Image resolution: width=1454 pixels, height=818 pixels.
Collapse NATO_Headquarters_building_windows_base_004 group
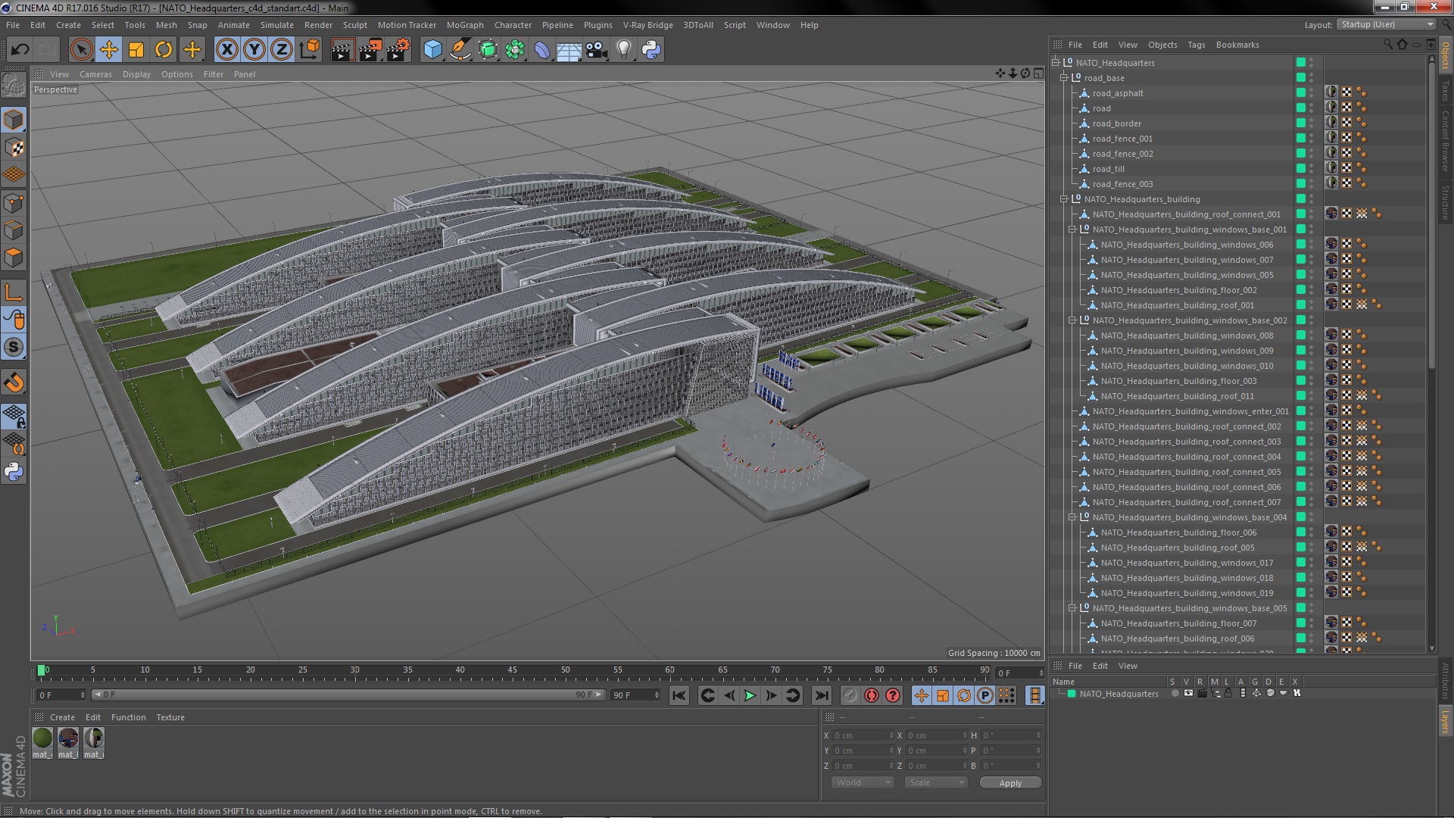(1072, 517)
